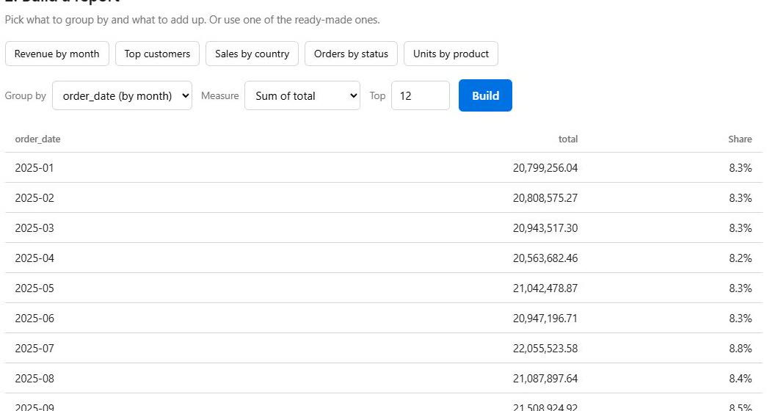This screenshot has width=778, height=411.
Task: Click the Share column header
Action: (740, 139)
